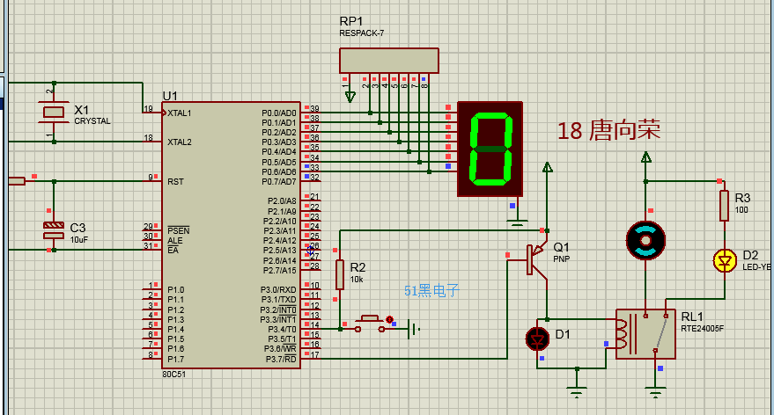Click the P0.7/AD7 pin label

pyautogui.click(x=279, y=181)
